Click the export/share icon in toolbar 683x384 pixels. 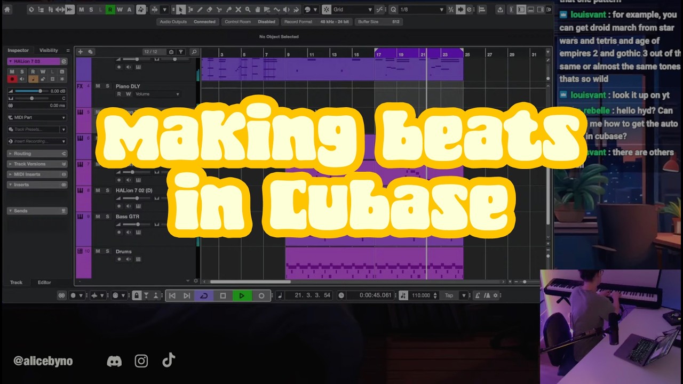tap(500, 10)
